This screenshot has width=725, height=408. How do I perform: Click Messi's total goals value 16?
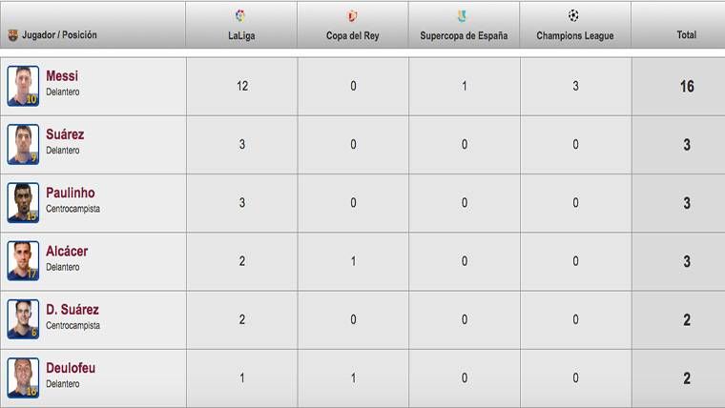pos(686,87)
